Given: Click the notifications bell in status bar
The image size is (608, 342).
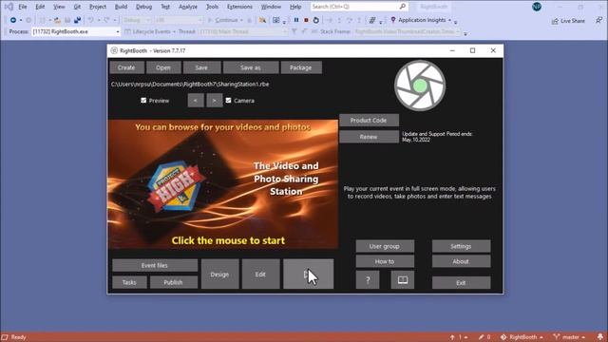Looking at the screenshot, I should pyautogui.click(x=599, y=337).
